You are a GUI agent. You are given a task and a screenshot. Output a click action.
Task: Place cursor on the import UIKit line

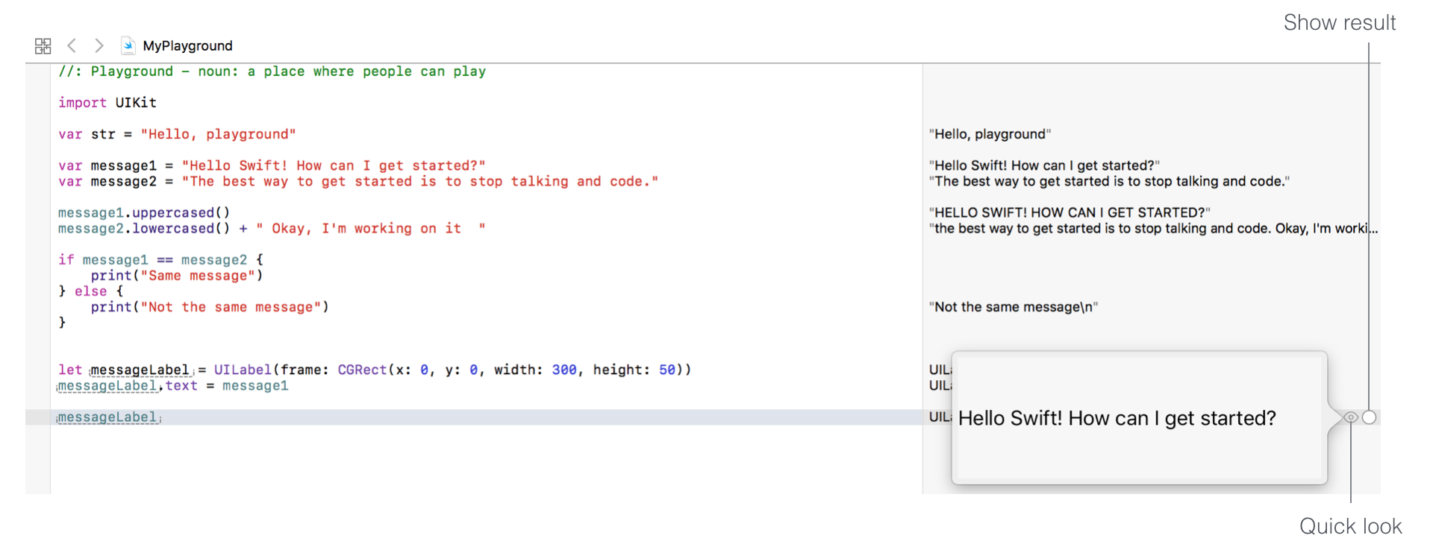pos(107,103)
